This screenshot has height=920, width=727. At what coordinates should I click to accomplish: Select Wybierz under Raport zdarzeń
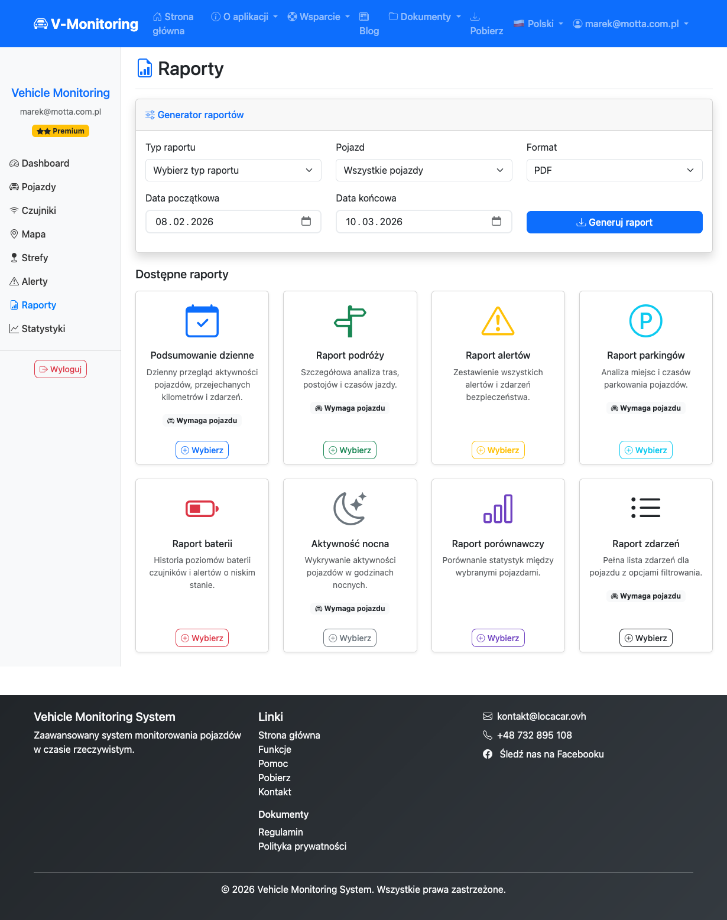[x=645, y=638]
